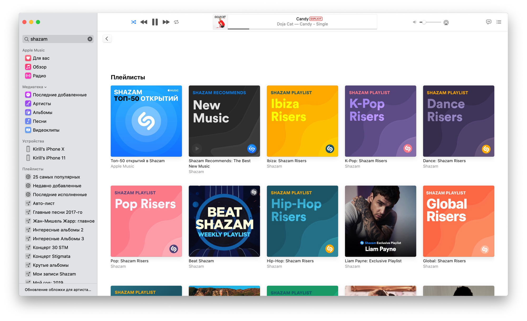Click the search magnifier icon
Viewport: 527px width, 321px height.
(x=27, y=39)
